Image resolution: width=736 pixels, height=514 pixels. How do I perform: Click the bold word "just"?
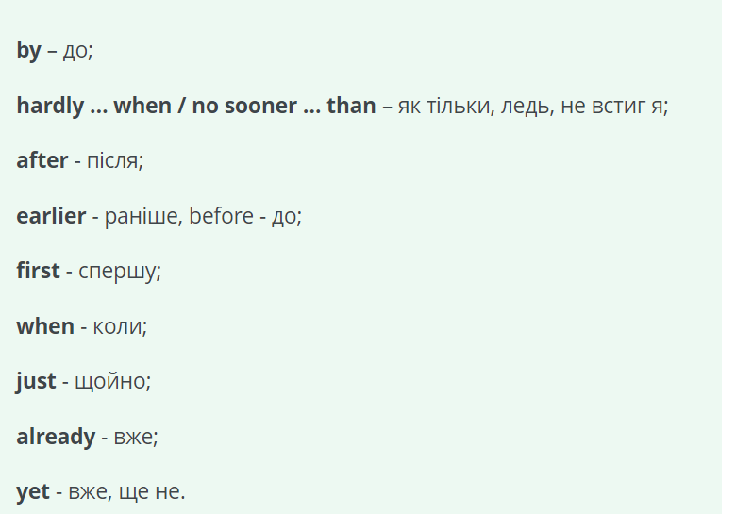pyautogui.click(x=36, y=381)
